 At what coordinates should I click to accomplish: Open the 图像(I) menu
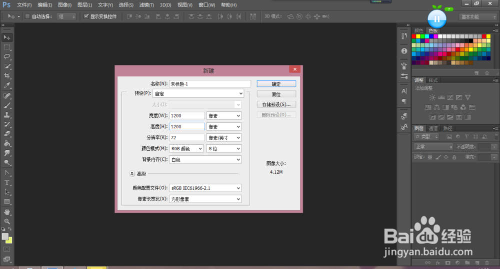click(x=64, y=5)
